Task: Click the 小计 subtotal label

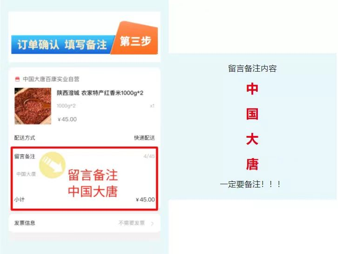Action: tap(20, 200)
